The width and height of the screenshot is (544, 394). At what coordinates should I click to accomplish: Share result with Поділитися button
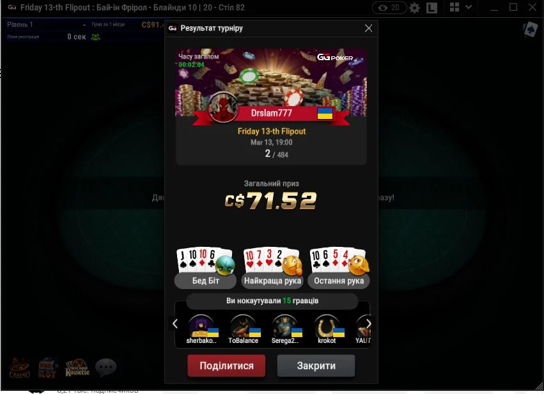tap(226, 365)
